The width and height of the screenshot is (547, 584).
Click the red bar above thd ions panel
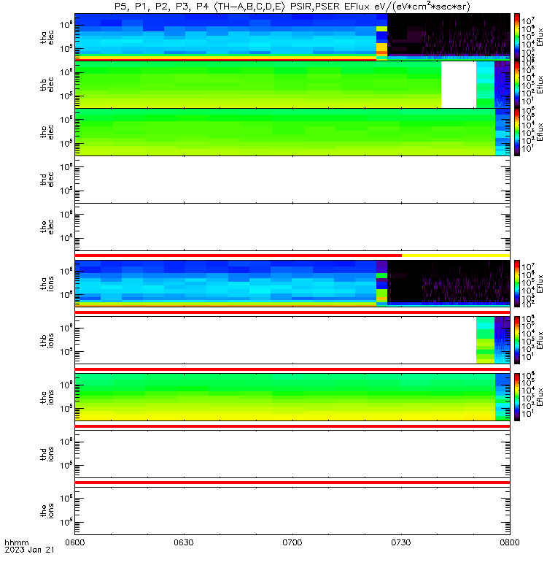pos(292,426)
